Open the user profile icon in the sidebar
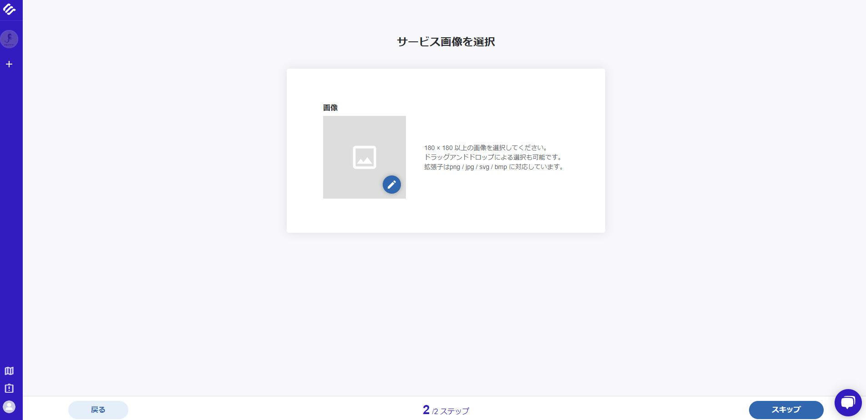This screenshot has height=420, width=866. click(x=9, y=406)
